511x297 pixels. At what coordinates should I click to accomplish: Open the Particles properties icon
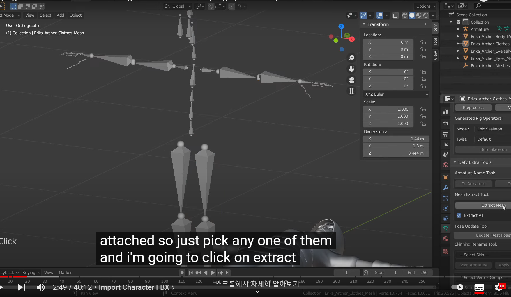pyautogui.click(x=445, y=198)
